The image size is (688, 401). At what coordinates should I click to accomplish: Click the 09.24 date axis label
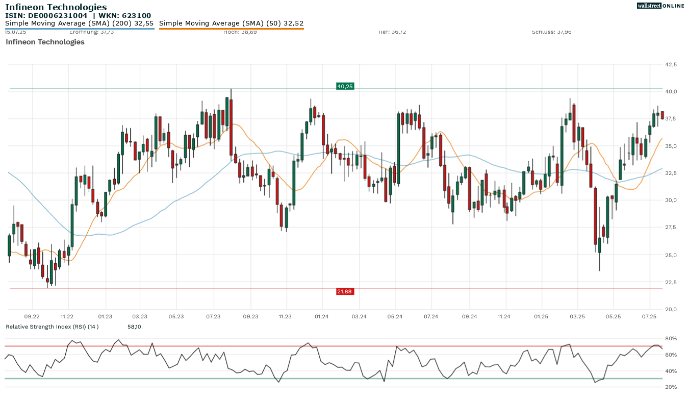point(469,317)
